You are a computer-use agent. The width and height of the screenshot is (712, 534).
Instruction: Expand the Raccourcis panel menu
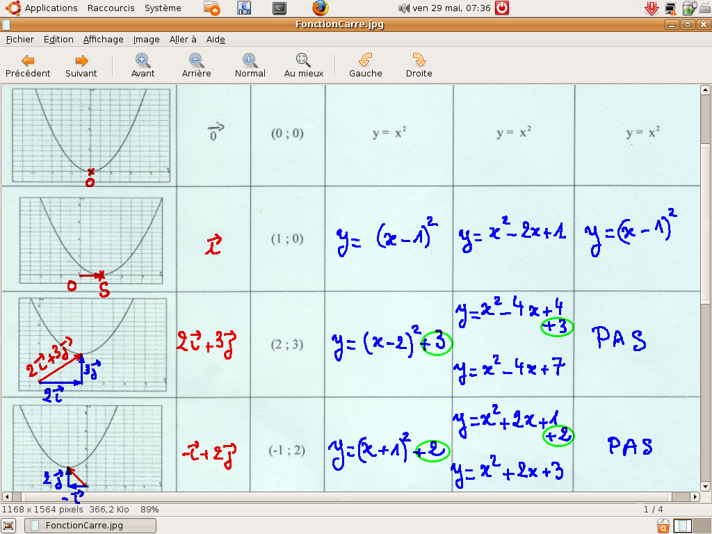pos(111,8)
